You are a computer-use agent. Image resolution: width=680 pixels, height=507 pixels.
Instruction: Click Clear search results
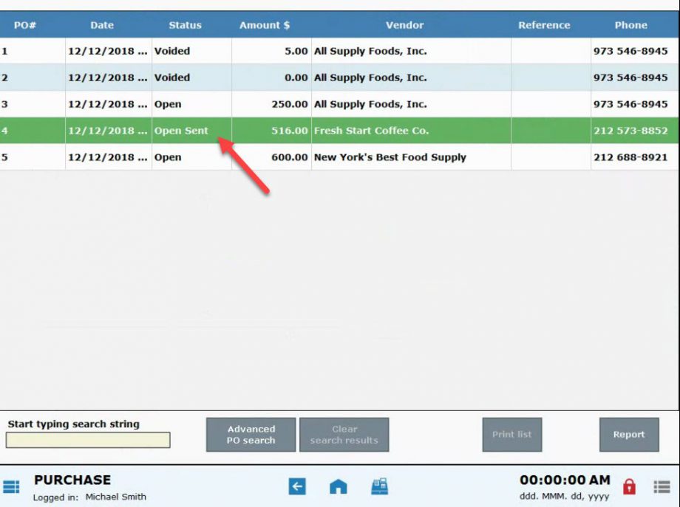tap(344, 435)
